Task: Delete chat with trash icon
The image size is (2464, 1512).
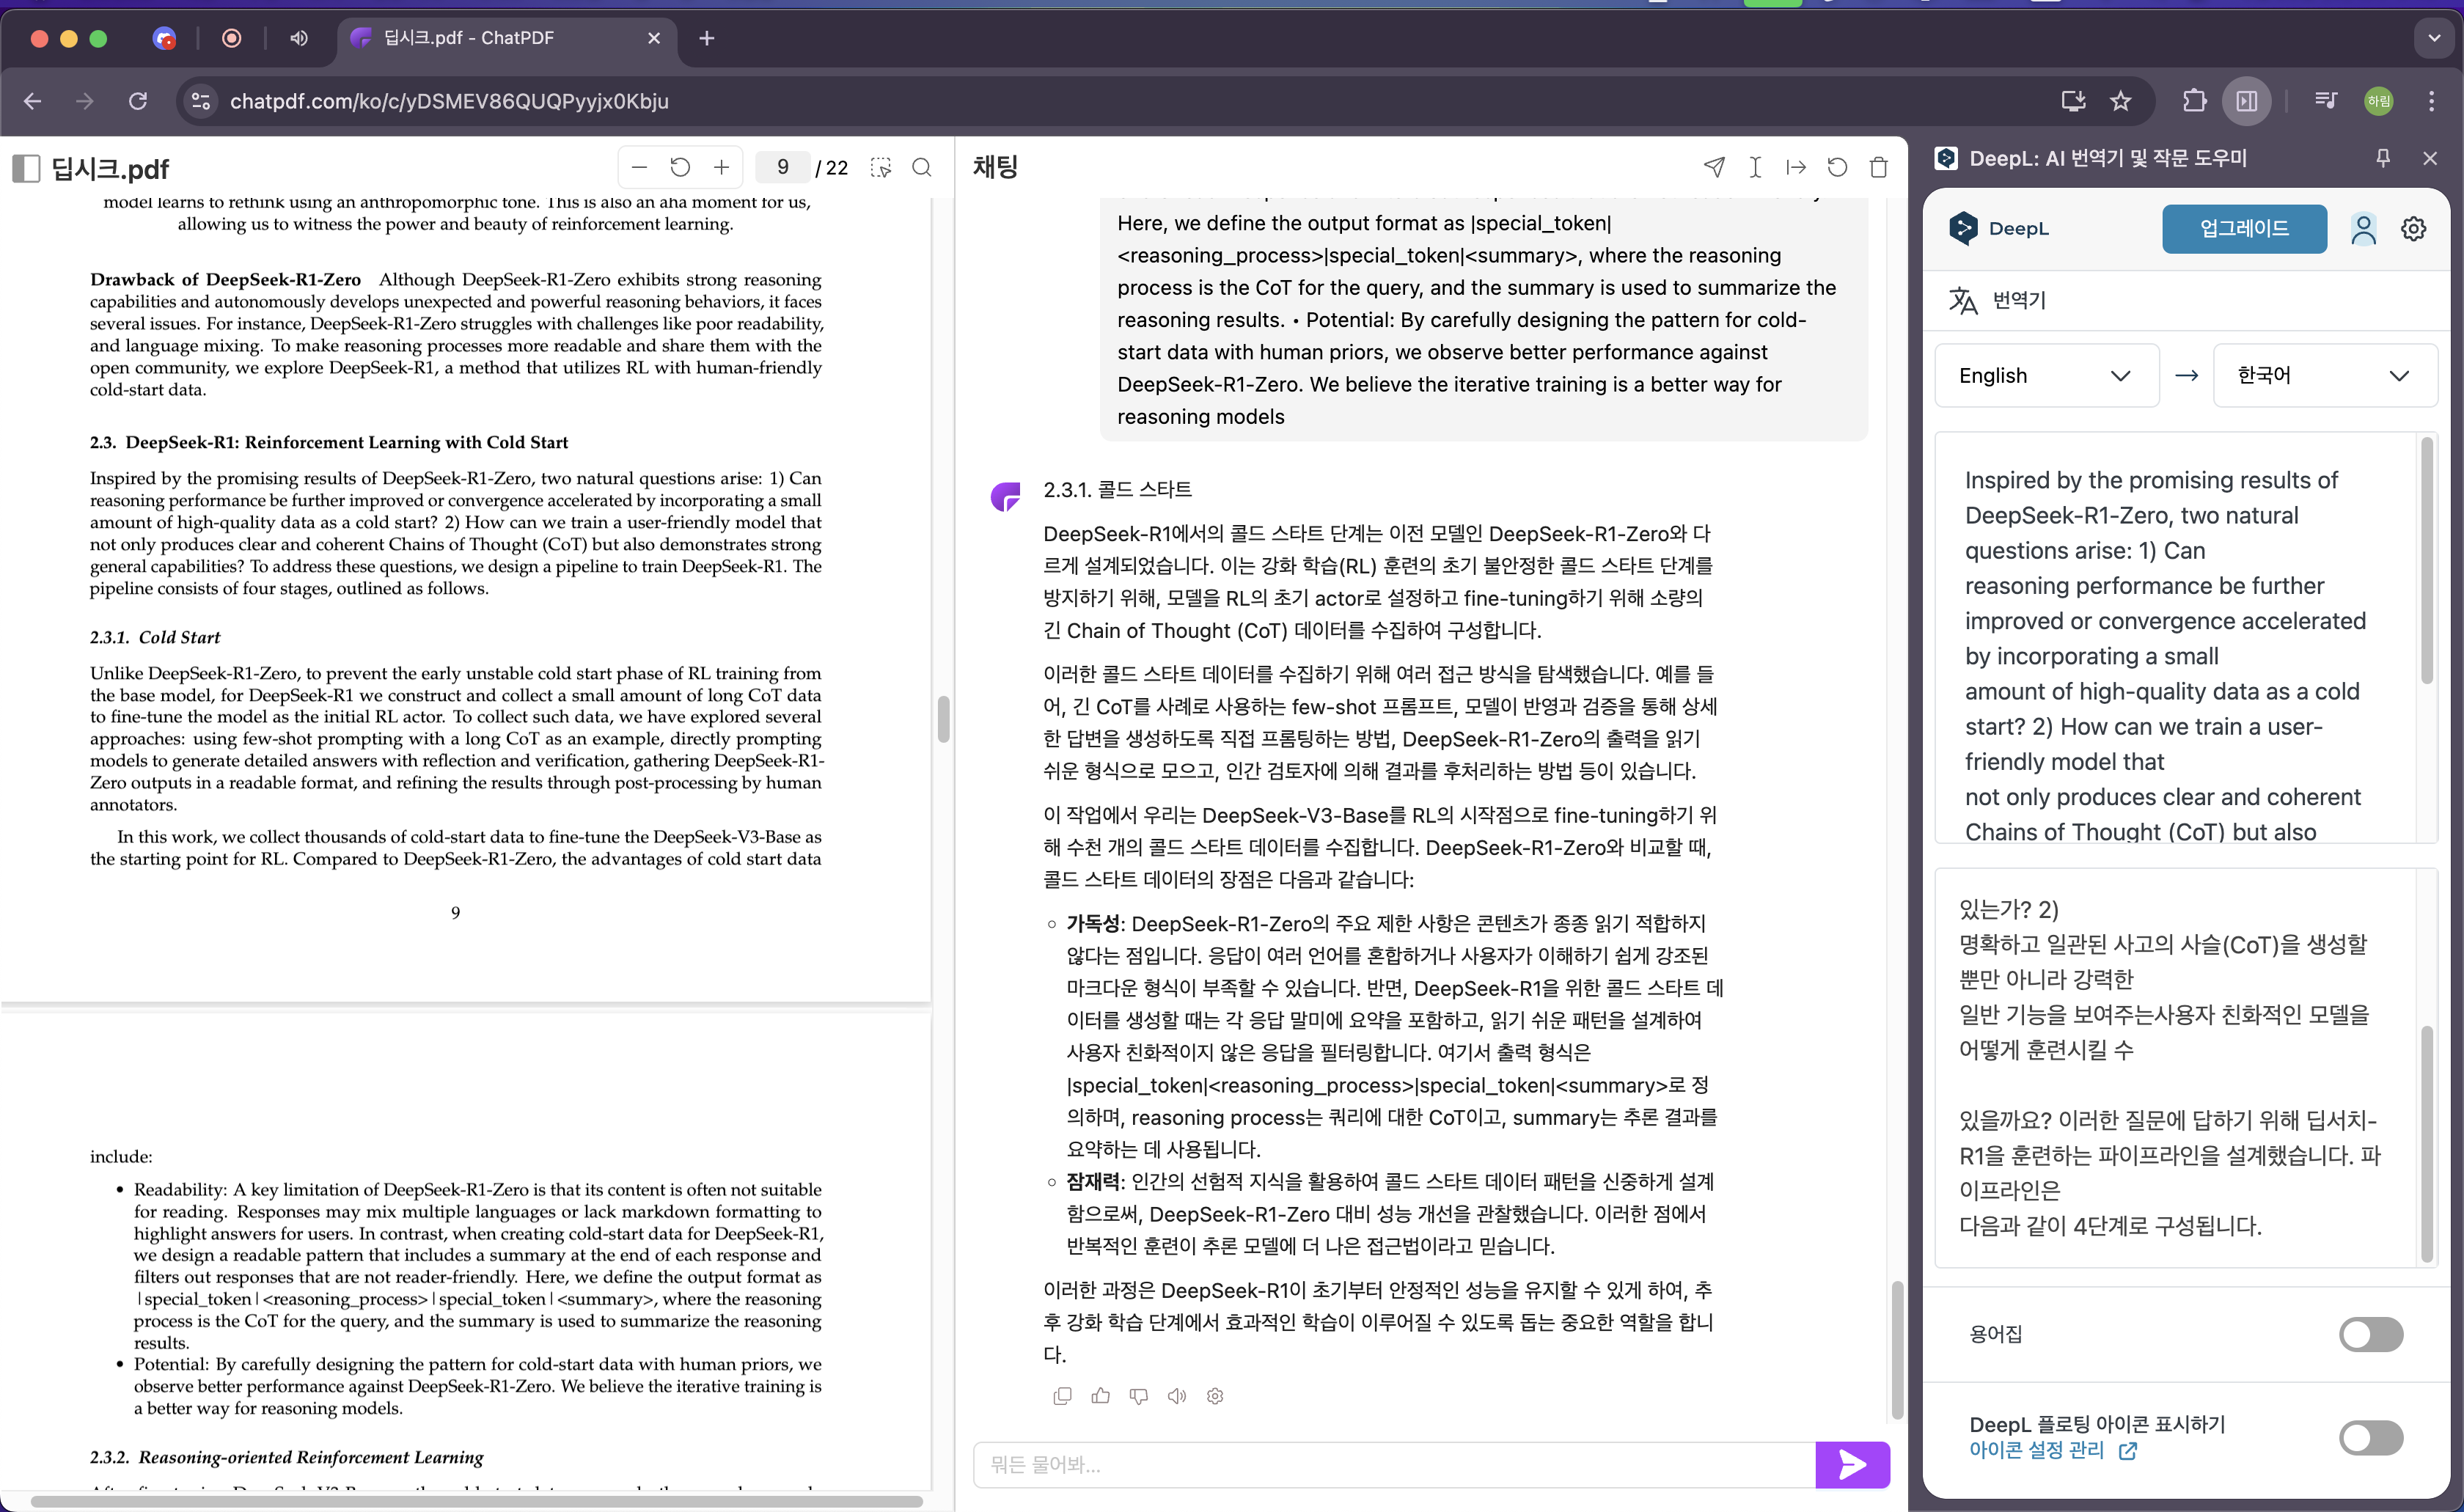Action: click(1878, 167)
